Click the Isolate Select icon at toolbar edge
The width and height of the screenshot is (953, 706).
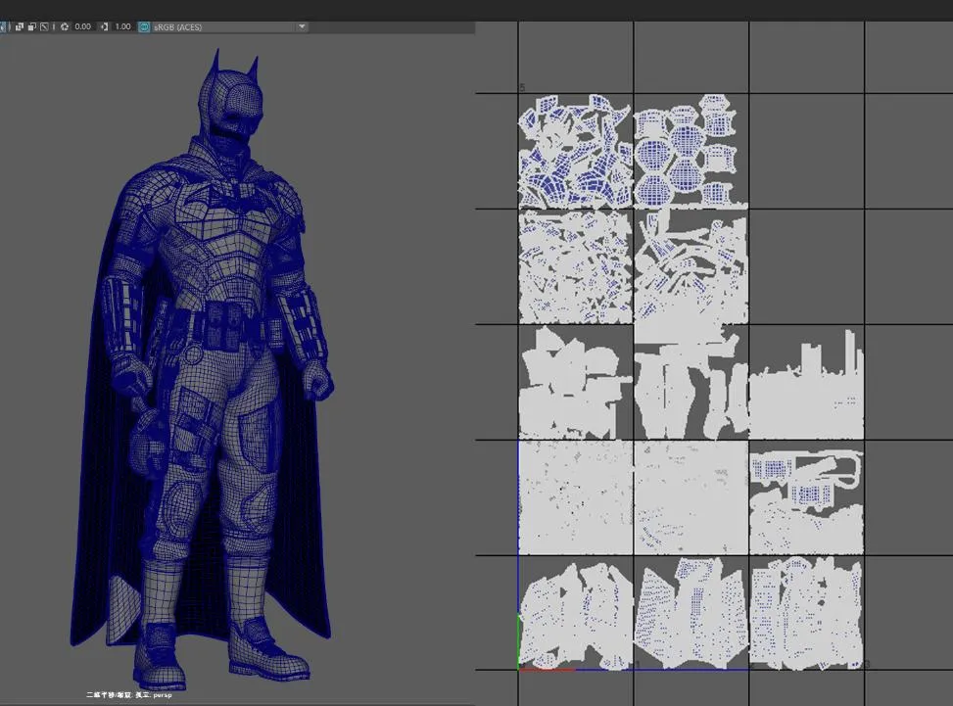point(3,26)
